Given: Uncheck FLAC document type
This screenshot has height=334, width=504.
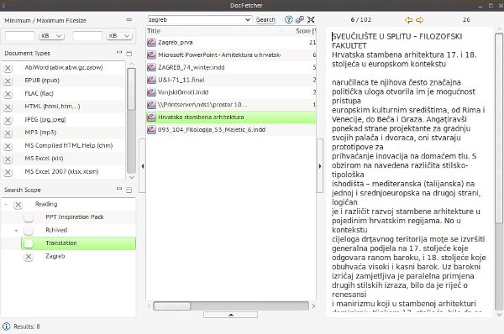Looking at the screenshot, I should coord(8,94).
